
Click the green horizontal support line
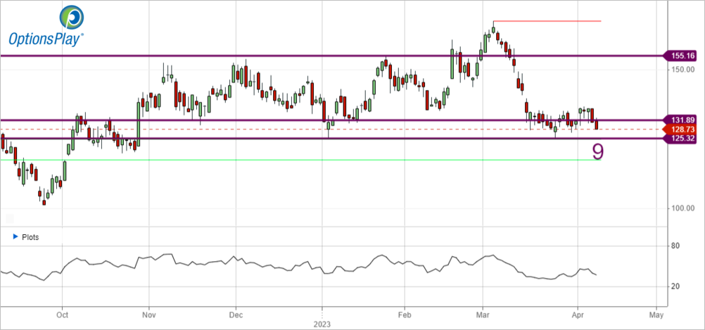point(300,160)
